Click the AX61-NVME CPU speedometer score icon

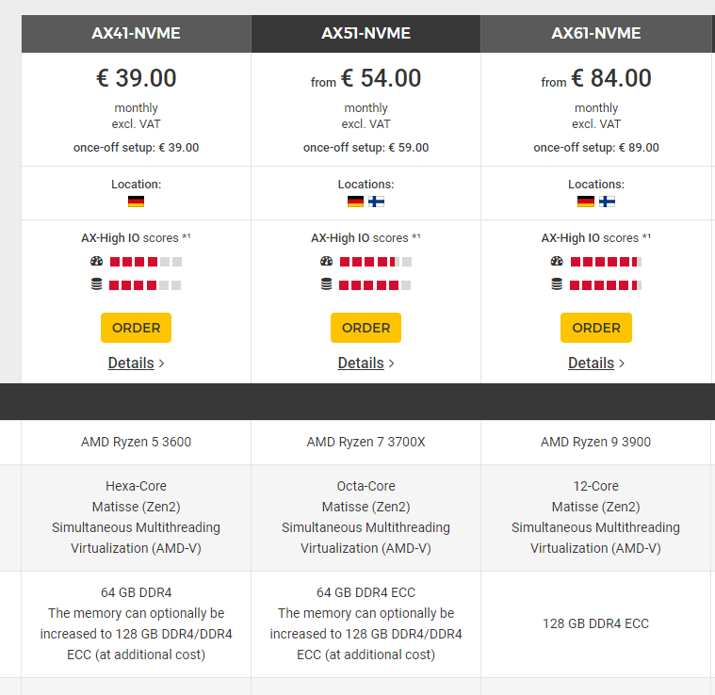(557, 262)
